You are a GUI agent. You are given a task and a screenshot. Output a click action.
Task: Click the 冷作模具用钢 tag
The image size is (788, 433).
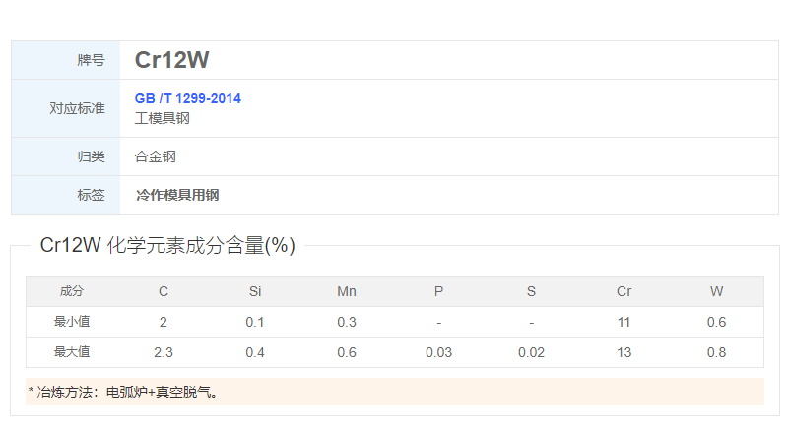pos(177,195)
